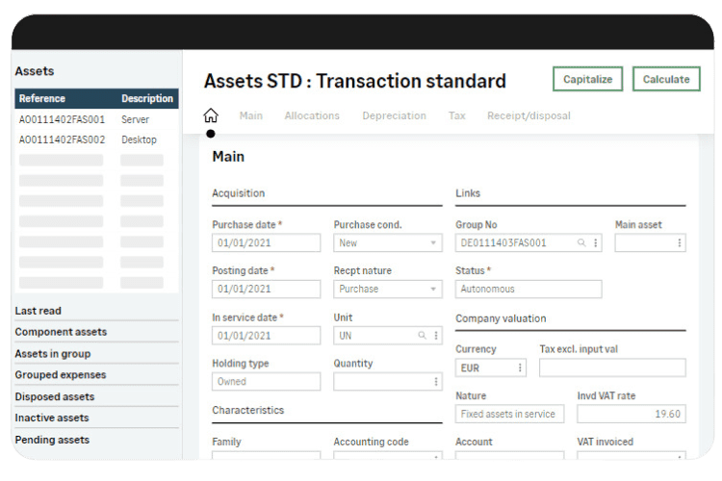Select asset A00111402FAS001 Server row

[x=96, y=120]
